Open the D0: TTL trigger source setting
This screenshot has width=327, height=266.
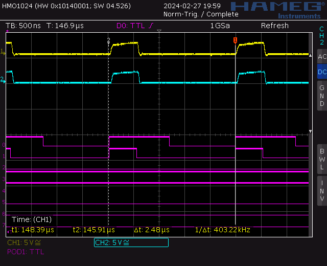tap(131, 26)
